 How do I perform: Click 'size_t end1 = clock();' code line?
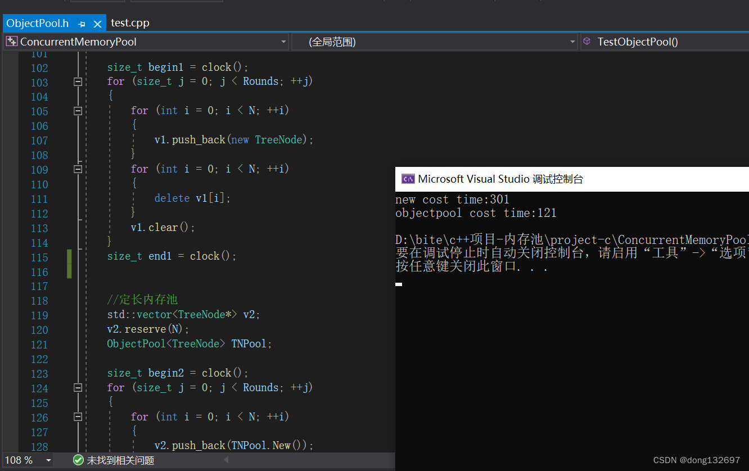(172, 256)
